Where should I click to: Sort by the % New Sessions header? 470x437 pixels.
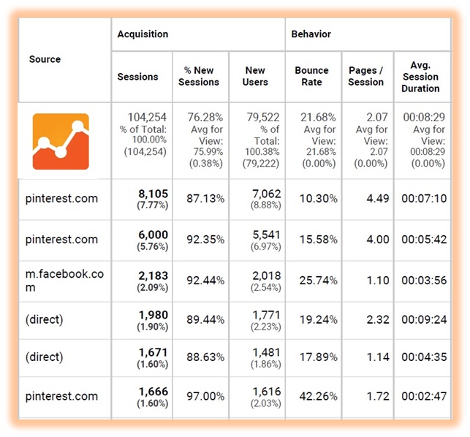tap(199, 76)
